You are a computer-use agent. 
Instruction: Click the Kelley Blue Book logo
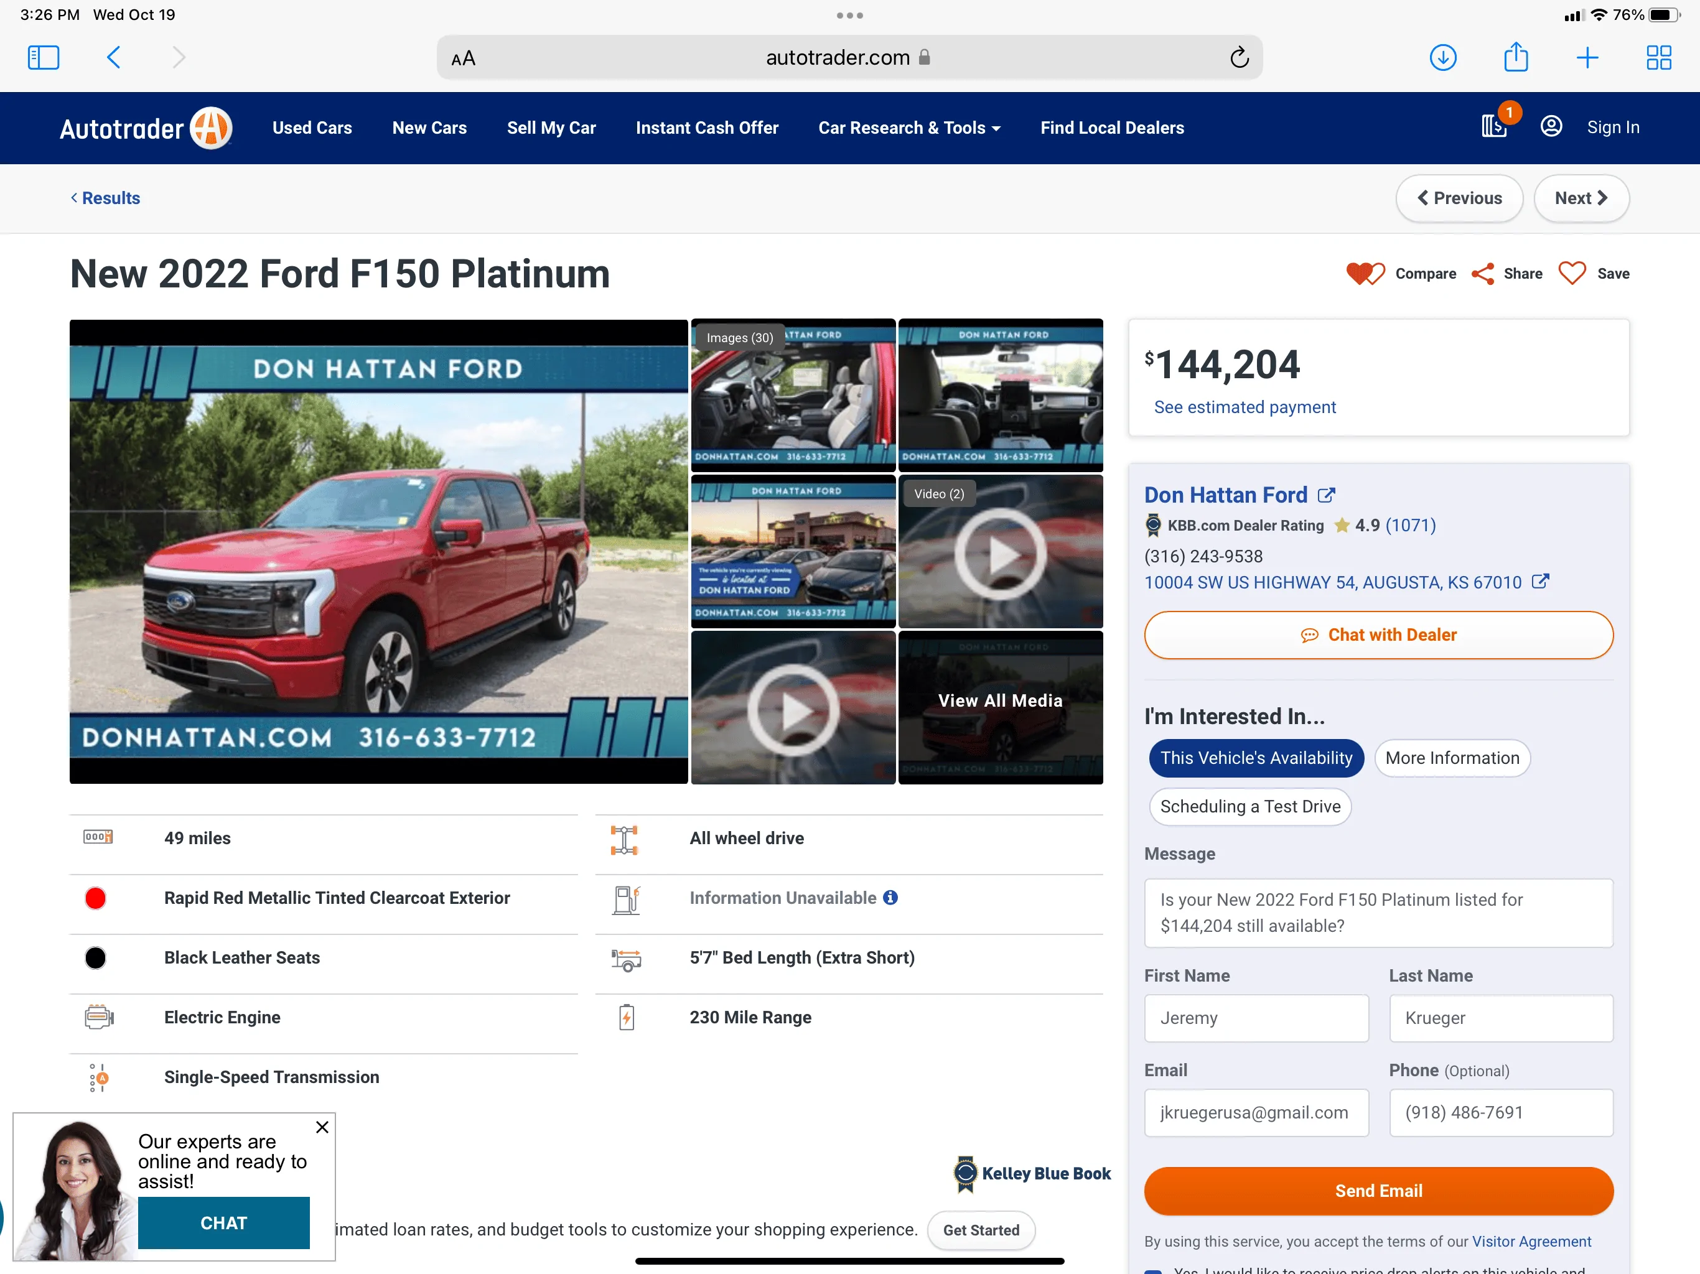point(1031,1173)
